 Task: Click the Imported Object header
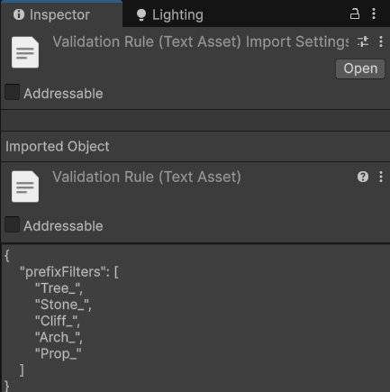click(58, 147)
